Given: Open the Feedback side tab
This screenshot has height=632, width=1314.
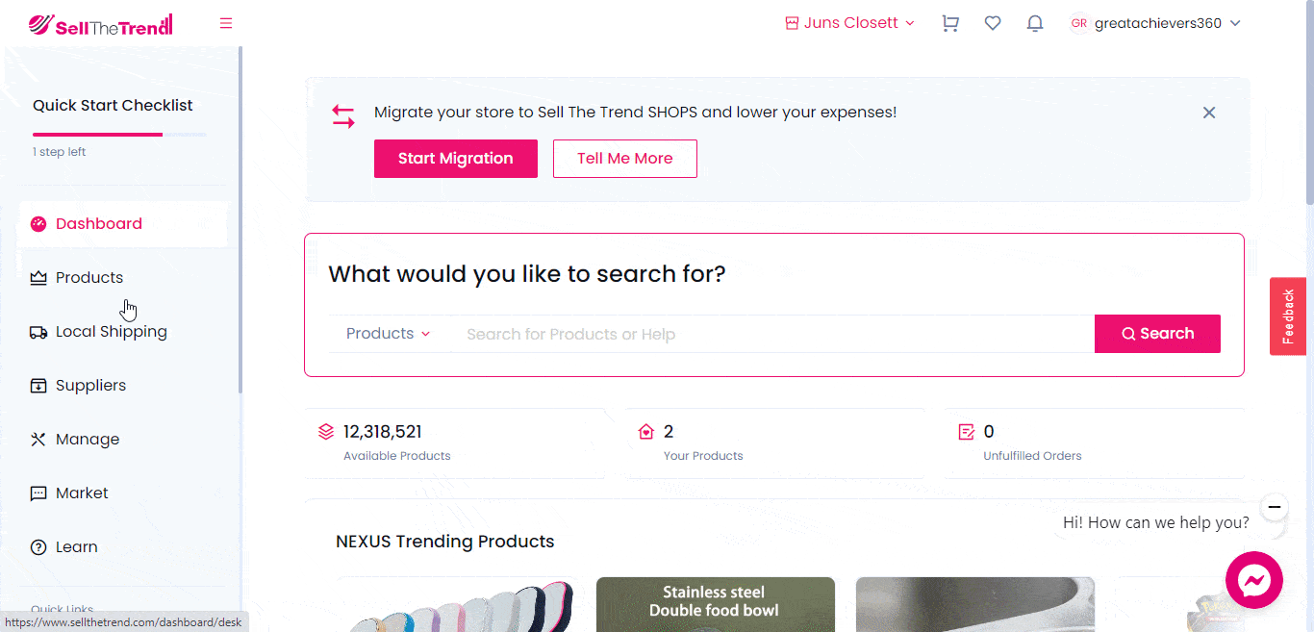Looking at the screenshot, I should (1288, 316).
